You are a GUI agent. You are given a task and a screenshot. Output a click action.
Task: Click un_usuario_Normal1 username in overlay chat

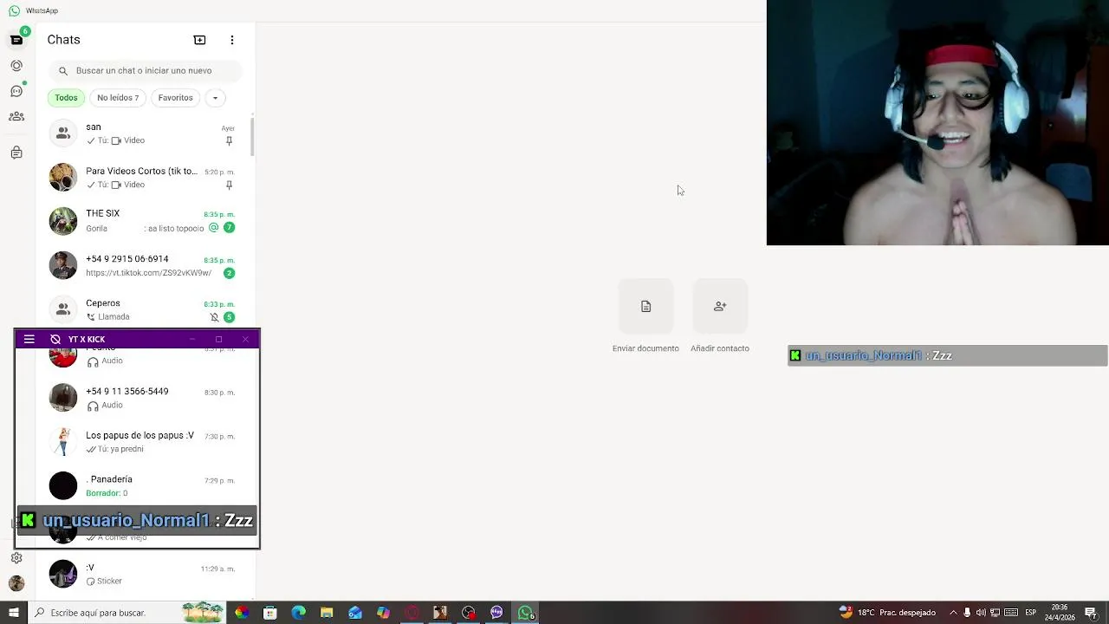(x=126, y=521)
